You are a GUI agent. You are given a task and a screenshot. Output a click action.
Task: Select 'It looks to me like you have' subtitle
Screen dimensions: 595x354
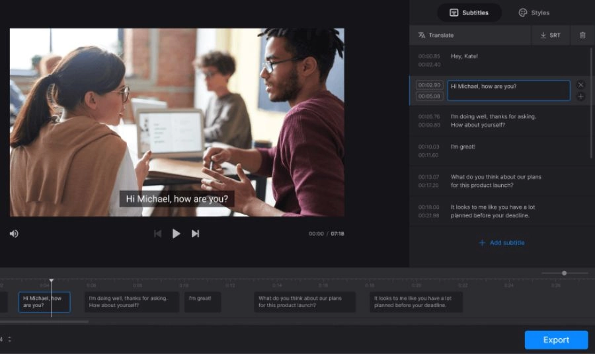pyautogui.click(x=499, y=211)
